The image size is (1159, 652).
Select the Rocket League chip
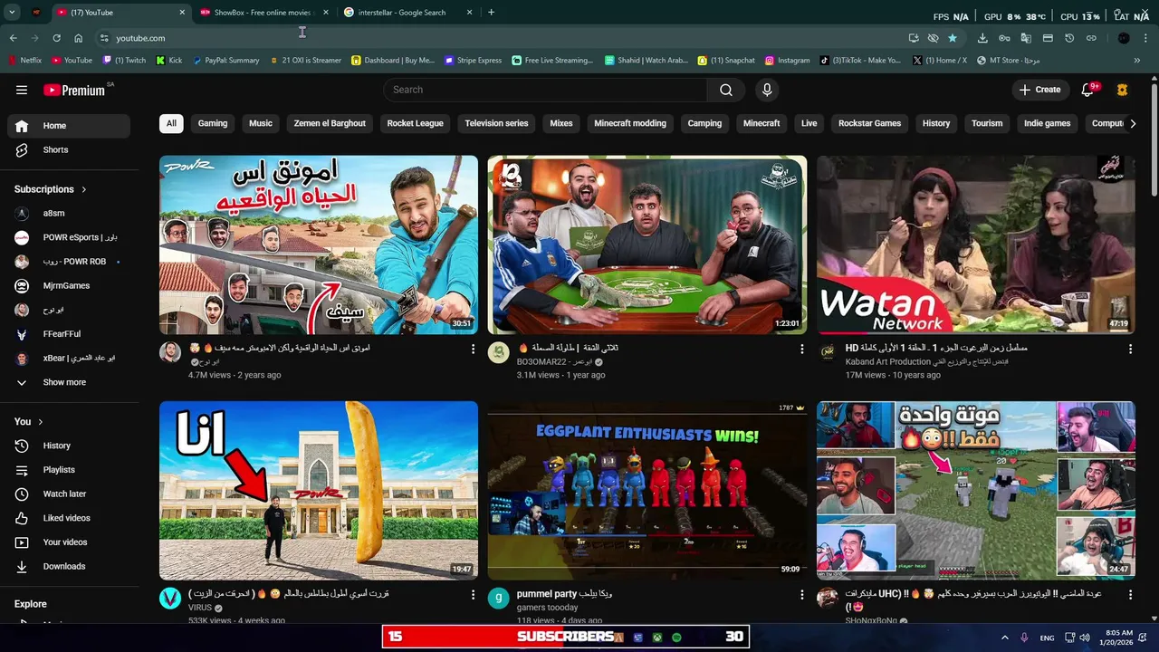click(415, 123)
